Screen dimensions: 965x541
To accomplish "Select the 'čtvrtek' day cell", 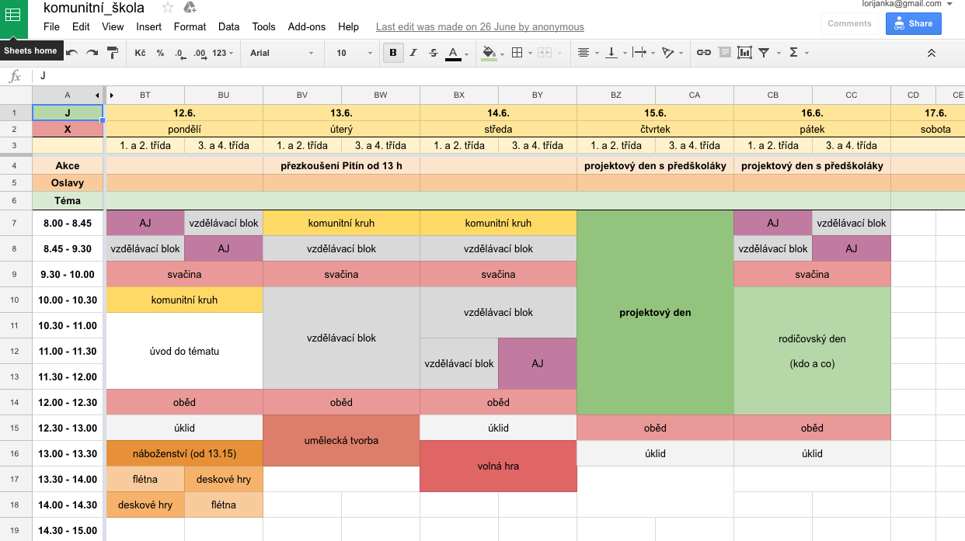I will pos(655,129).
